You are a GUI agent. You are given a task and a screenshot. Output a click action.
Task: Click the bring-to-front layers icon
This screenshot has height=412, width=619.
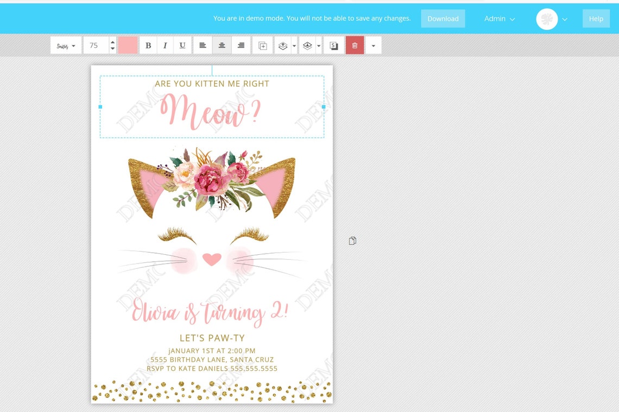(x=282, y=45)
